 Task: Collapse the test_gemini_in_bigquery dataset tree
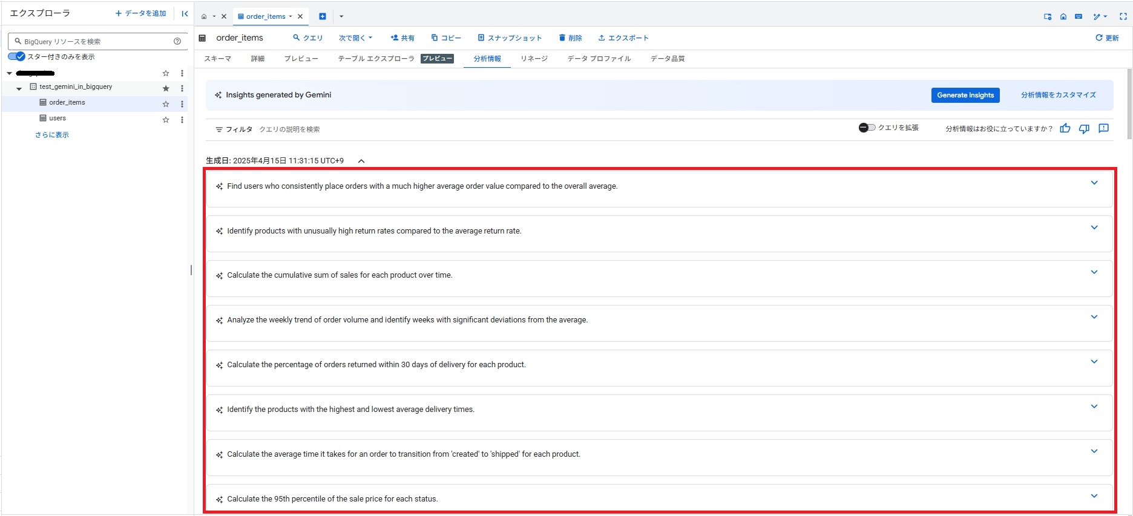click(19, 88)
